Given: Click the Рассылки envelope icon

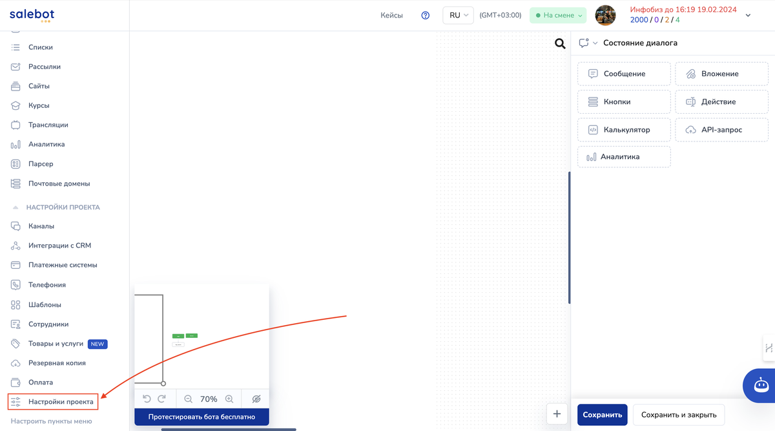Looking at the screenshot, I should (x=15, y=67).
